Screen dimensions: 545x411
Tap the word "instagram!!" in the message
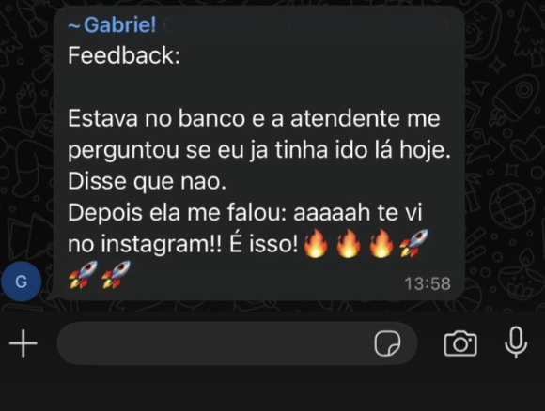[162, 244]
